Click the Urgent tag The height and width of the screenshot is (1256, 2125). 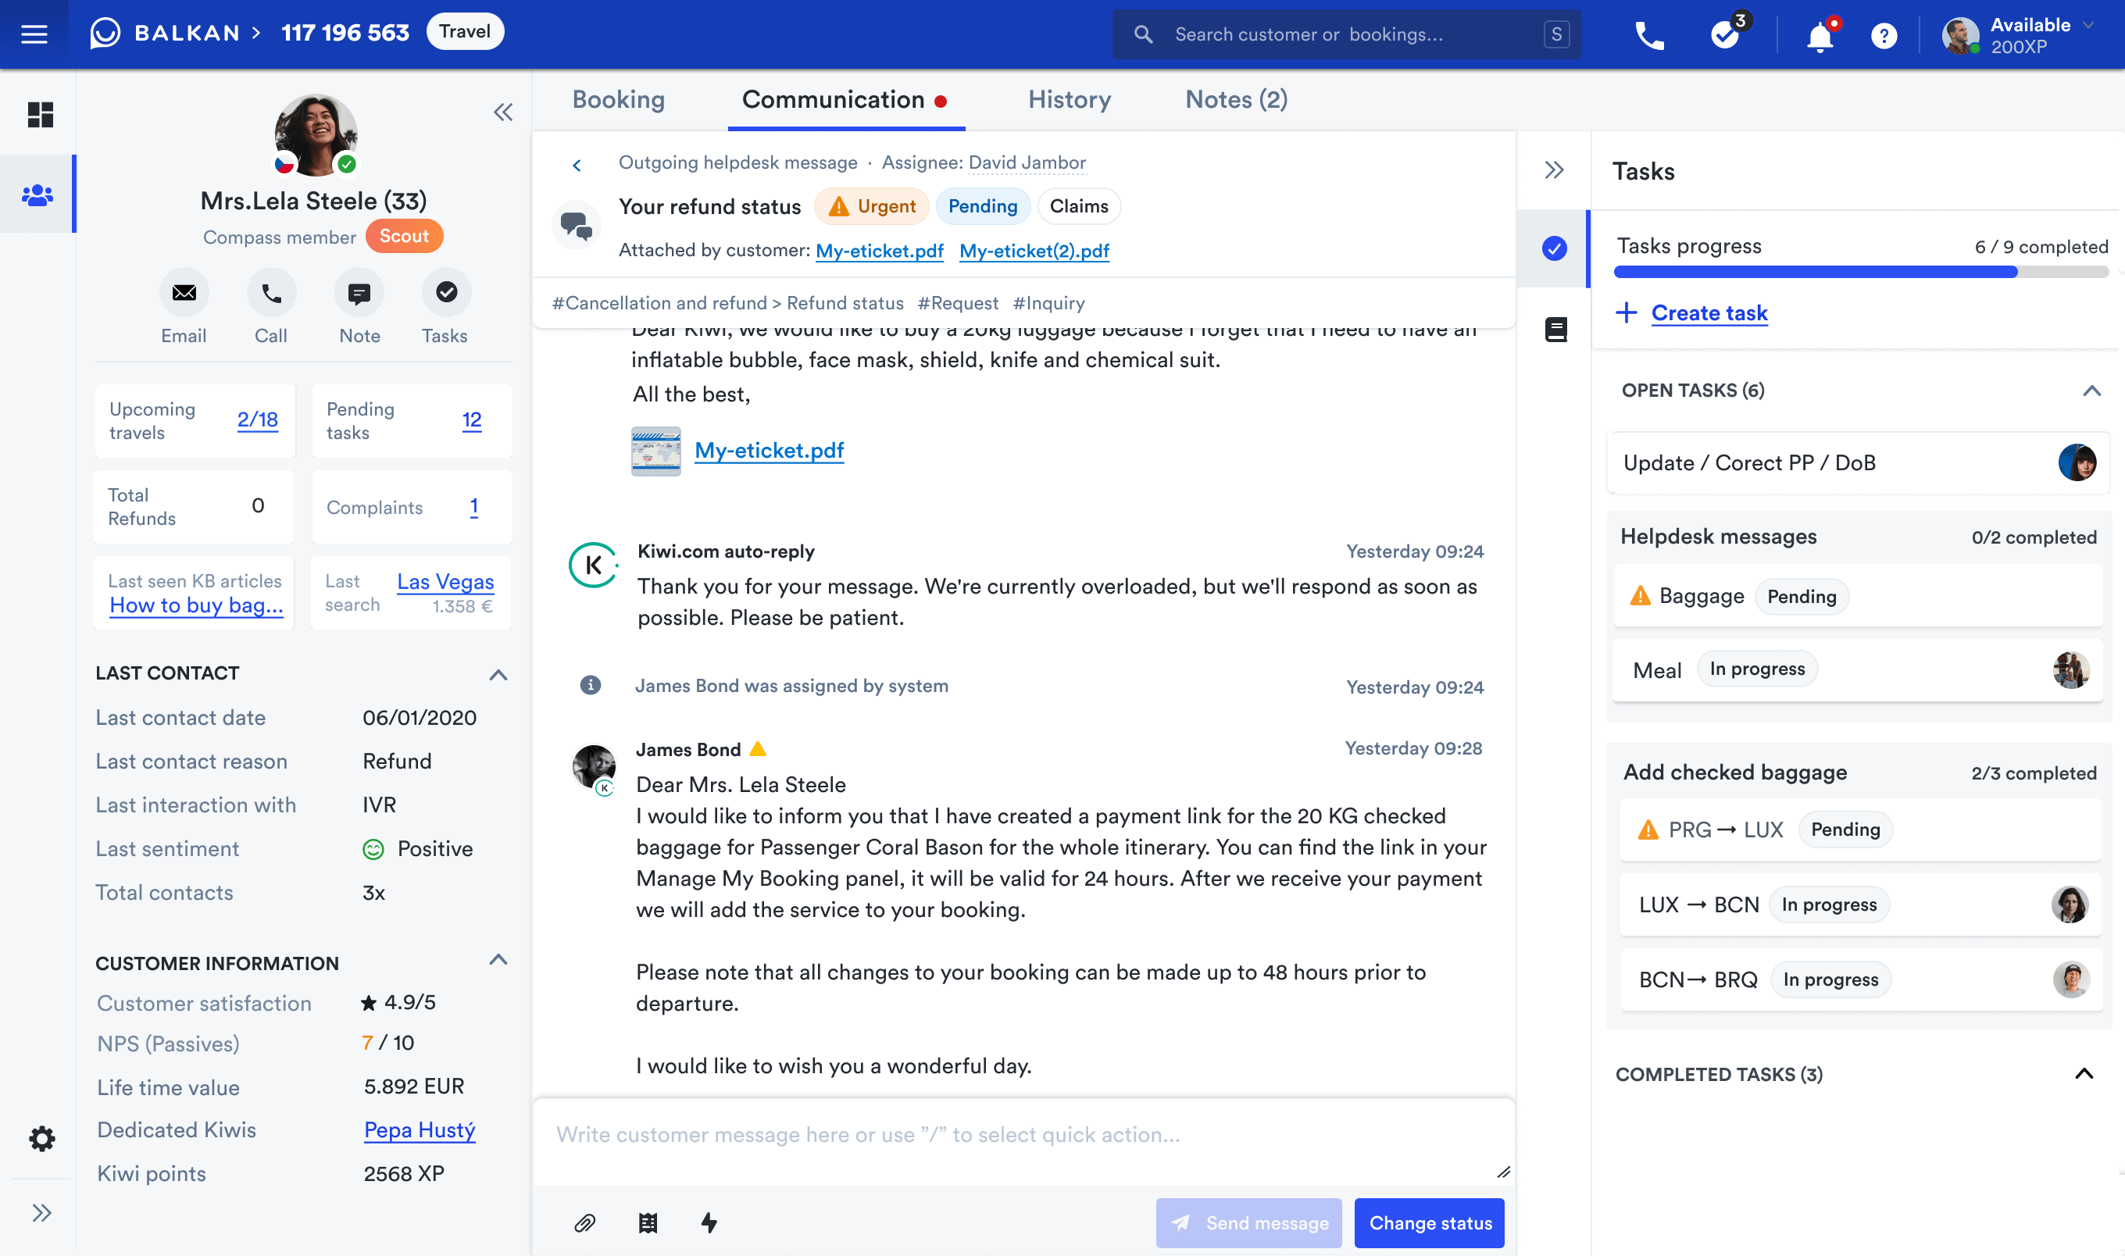click(x=872, y=206)
